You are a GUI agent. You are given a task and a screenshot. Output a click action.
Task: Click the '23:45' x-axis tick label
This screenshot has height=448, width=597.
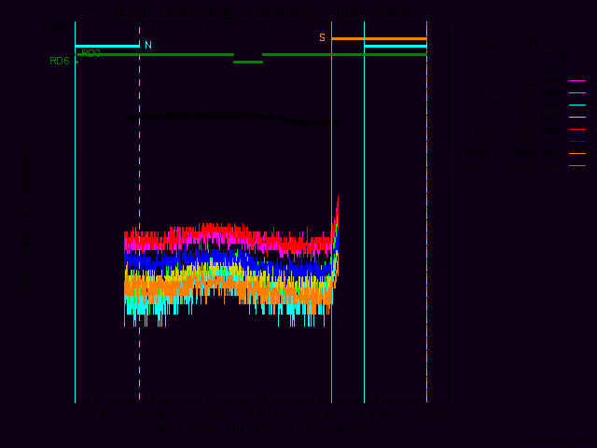376,416
